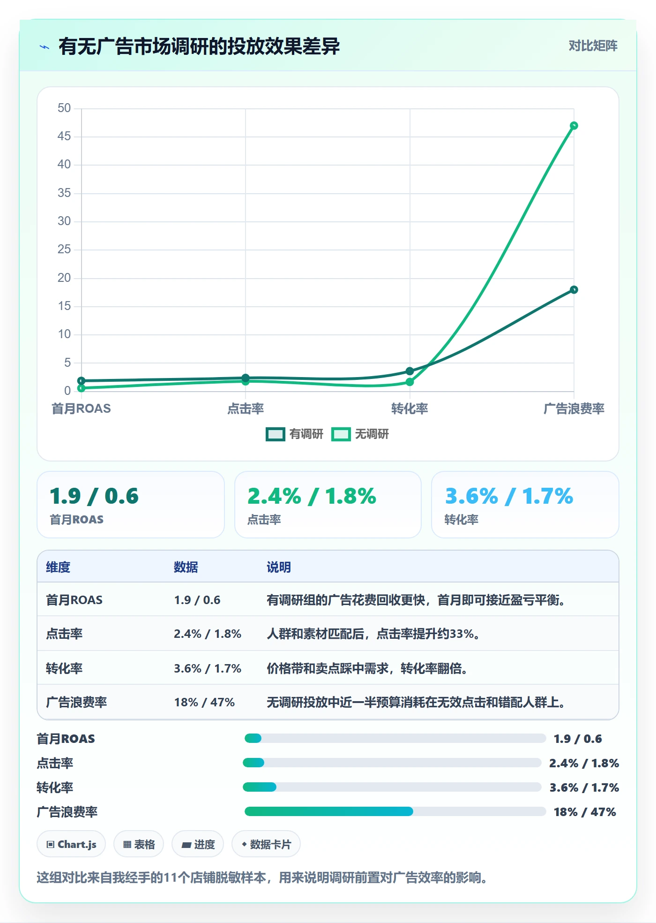
Task: Click the 点击率 progress bar
Action: (x=392, y=763)
